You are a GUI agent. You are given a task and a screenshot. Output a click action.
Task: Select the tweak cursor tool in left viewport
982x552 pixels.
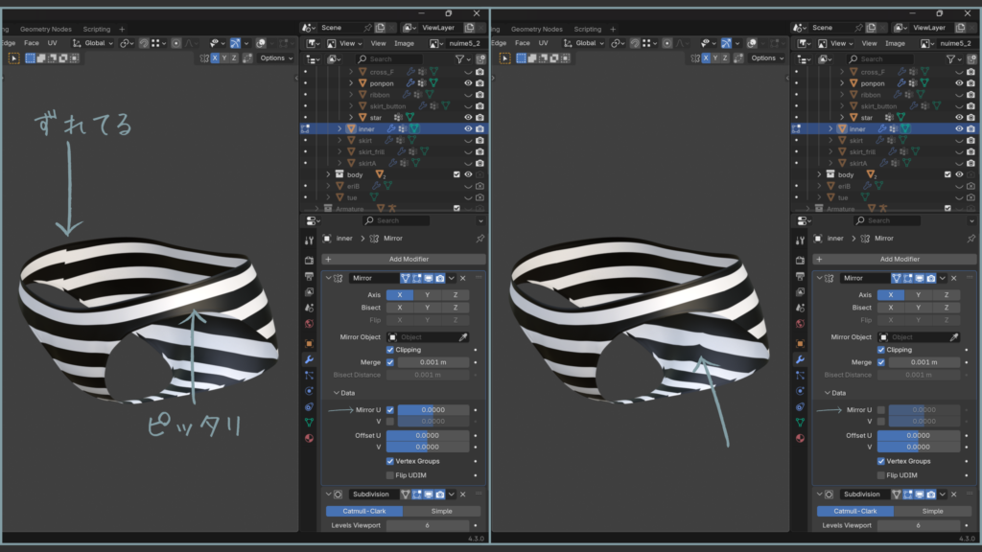14,58
